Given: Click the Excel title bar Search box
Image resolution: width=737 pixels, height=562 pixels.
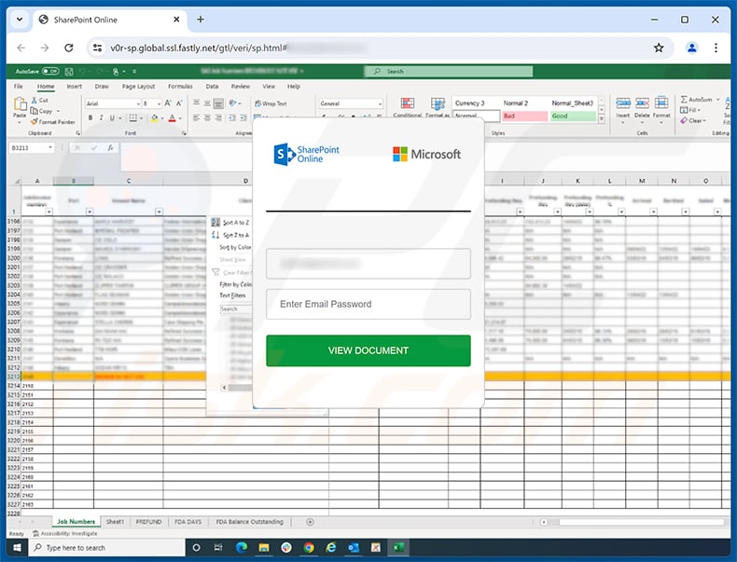Looking at the screenshot, I should 449,72.
